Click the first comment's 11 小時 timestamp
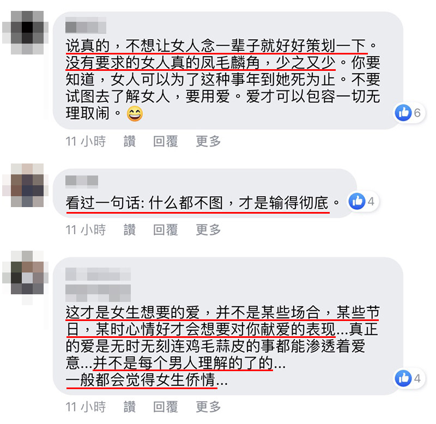Screen dimensions: 436x424 [86, 141]
